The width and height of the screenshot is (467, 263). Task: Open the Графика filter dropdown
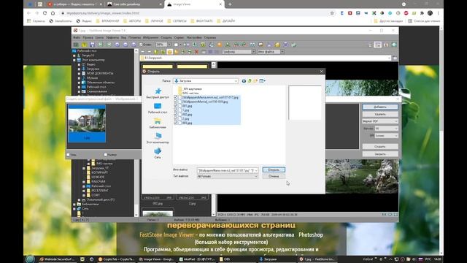253,52
